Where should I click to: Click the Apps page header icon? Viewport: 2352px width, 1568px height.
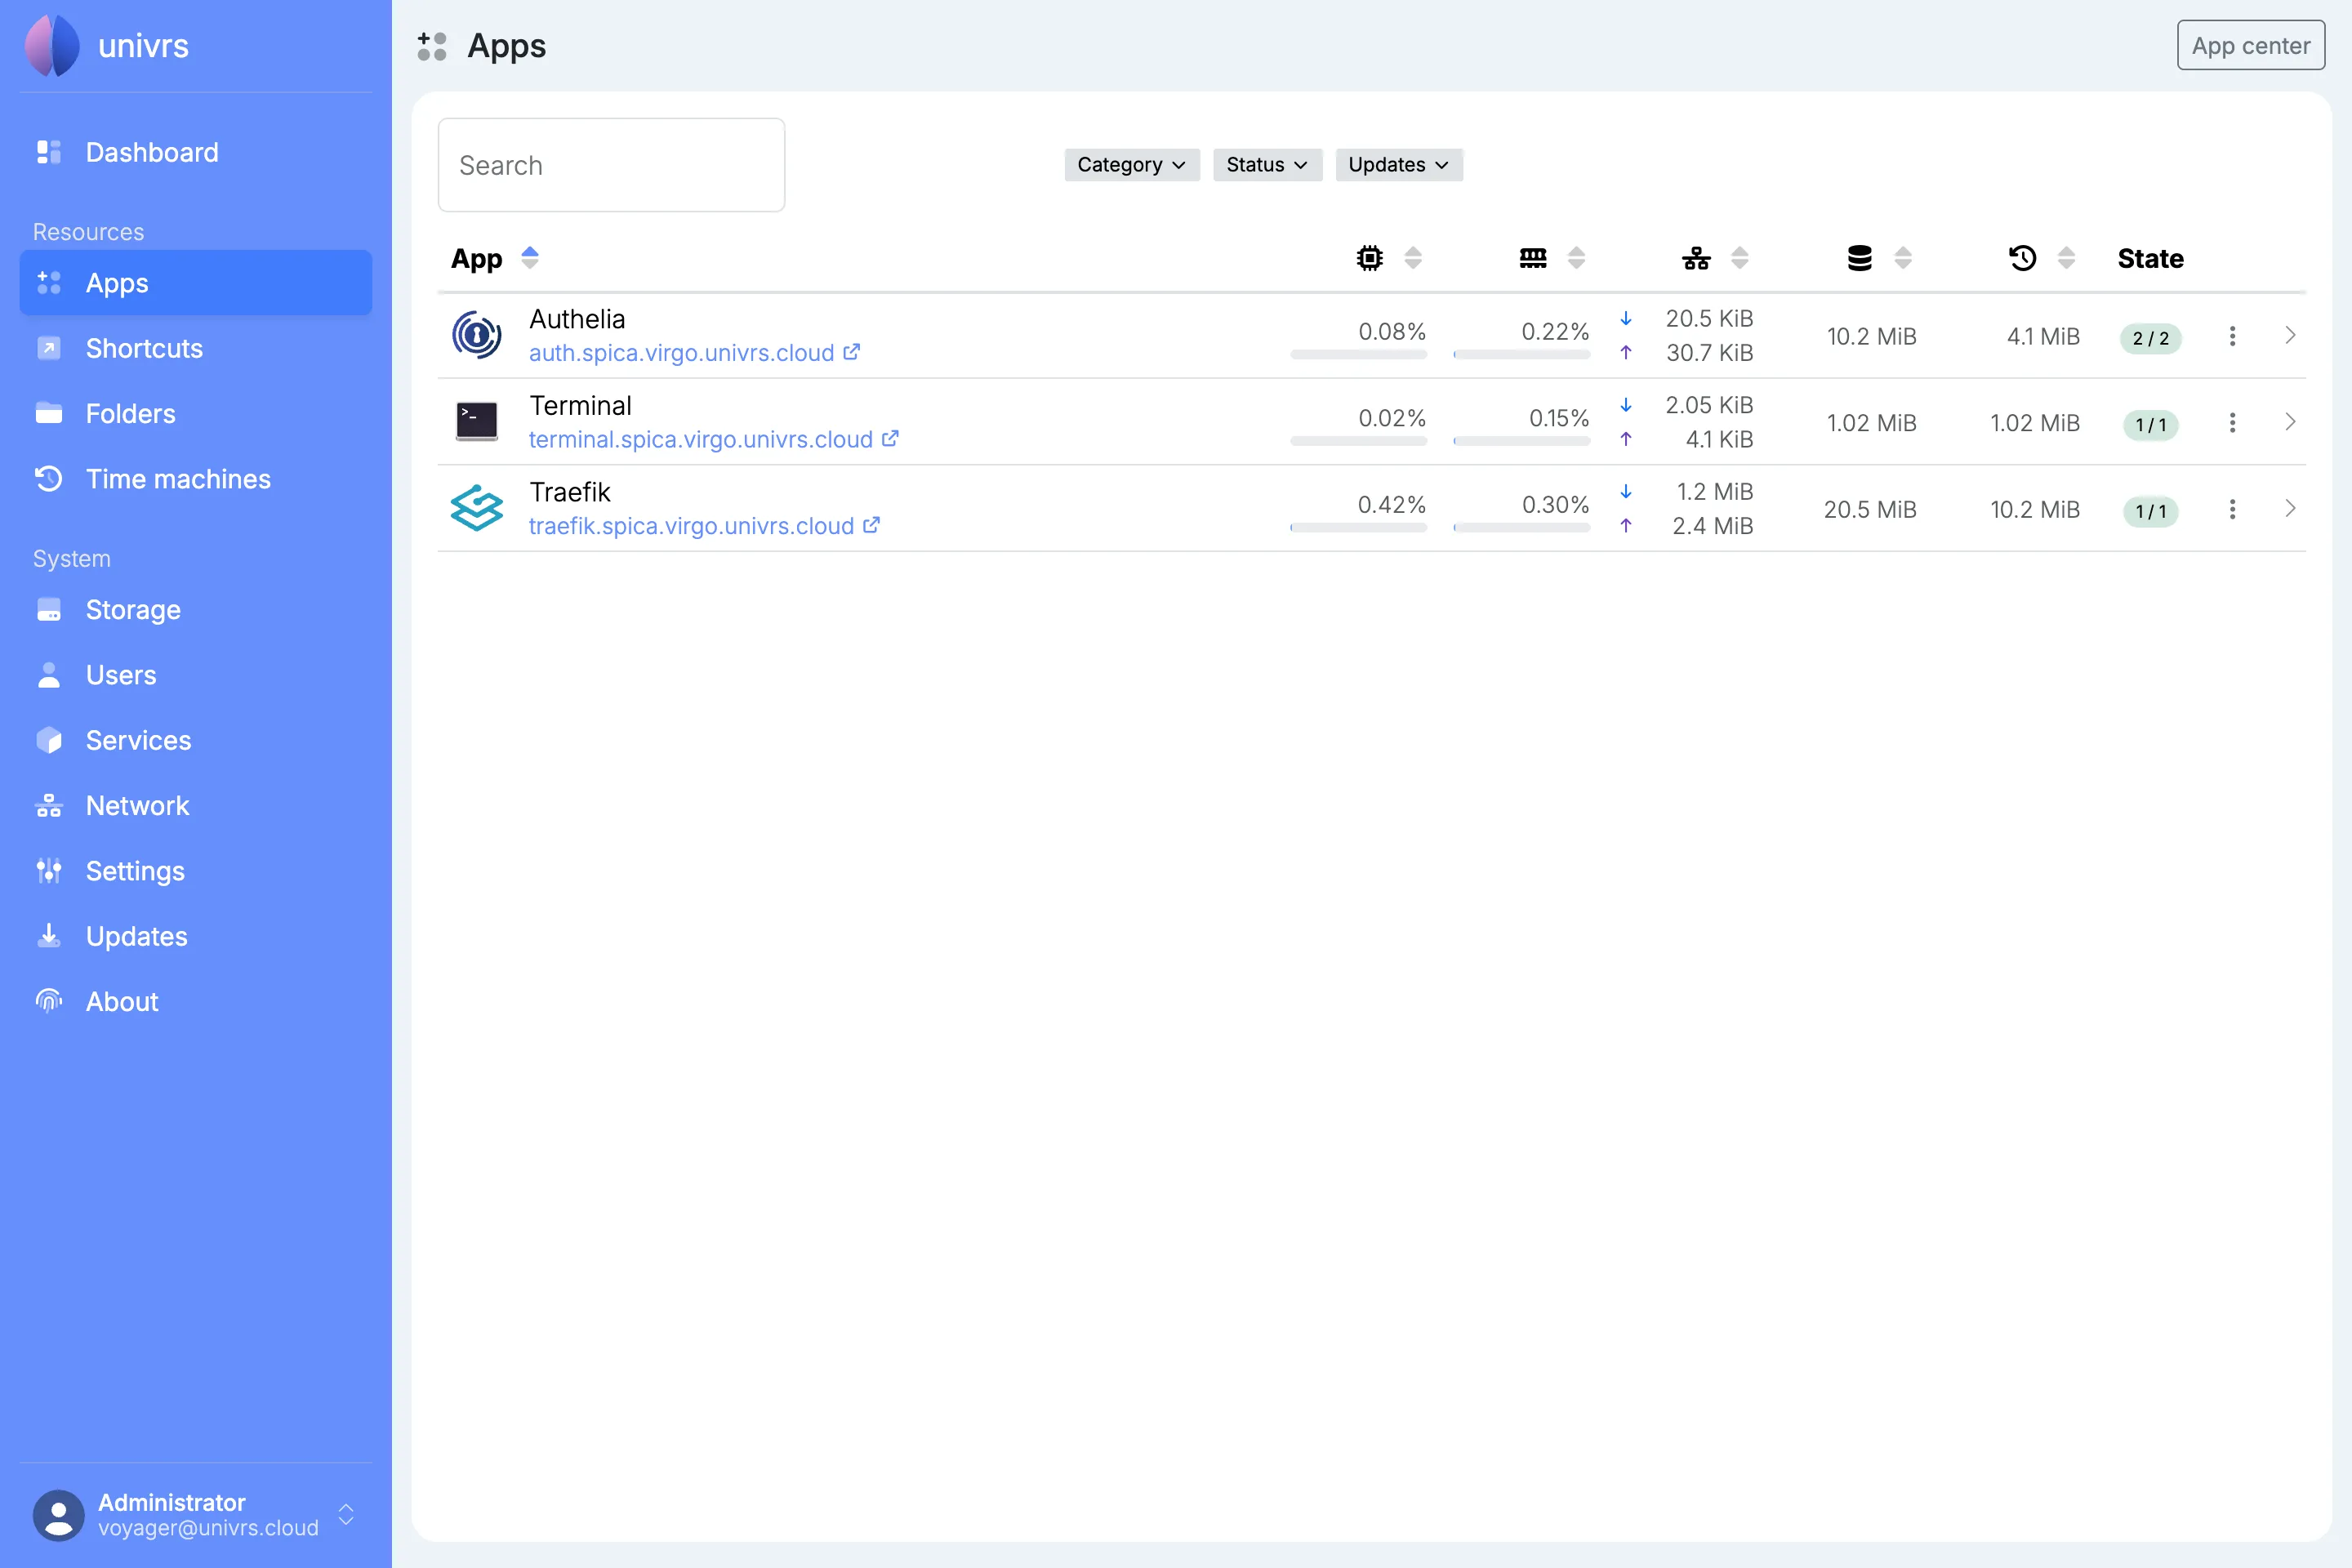432,46
